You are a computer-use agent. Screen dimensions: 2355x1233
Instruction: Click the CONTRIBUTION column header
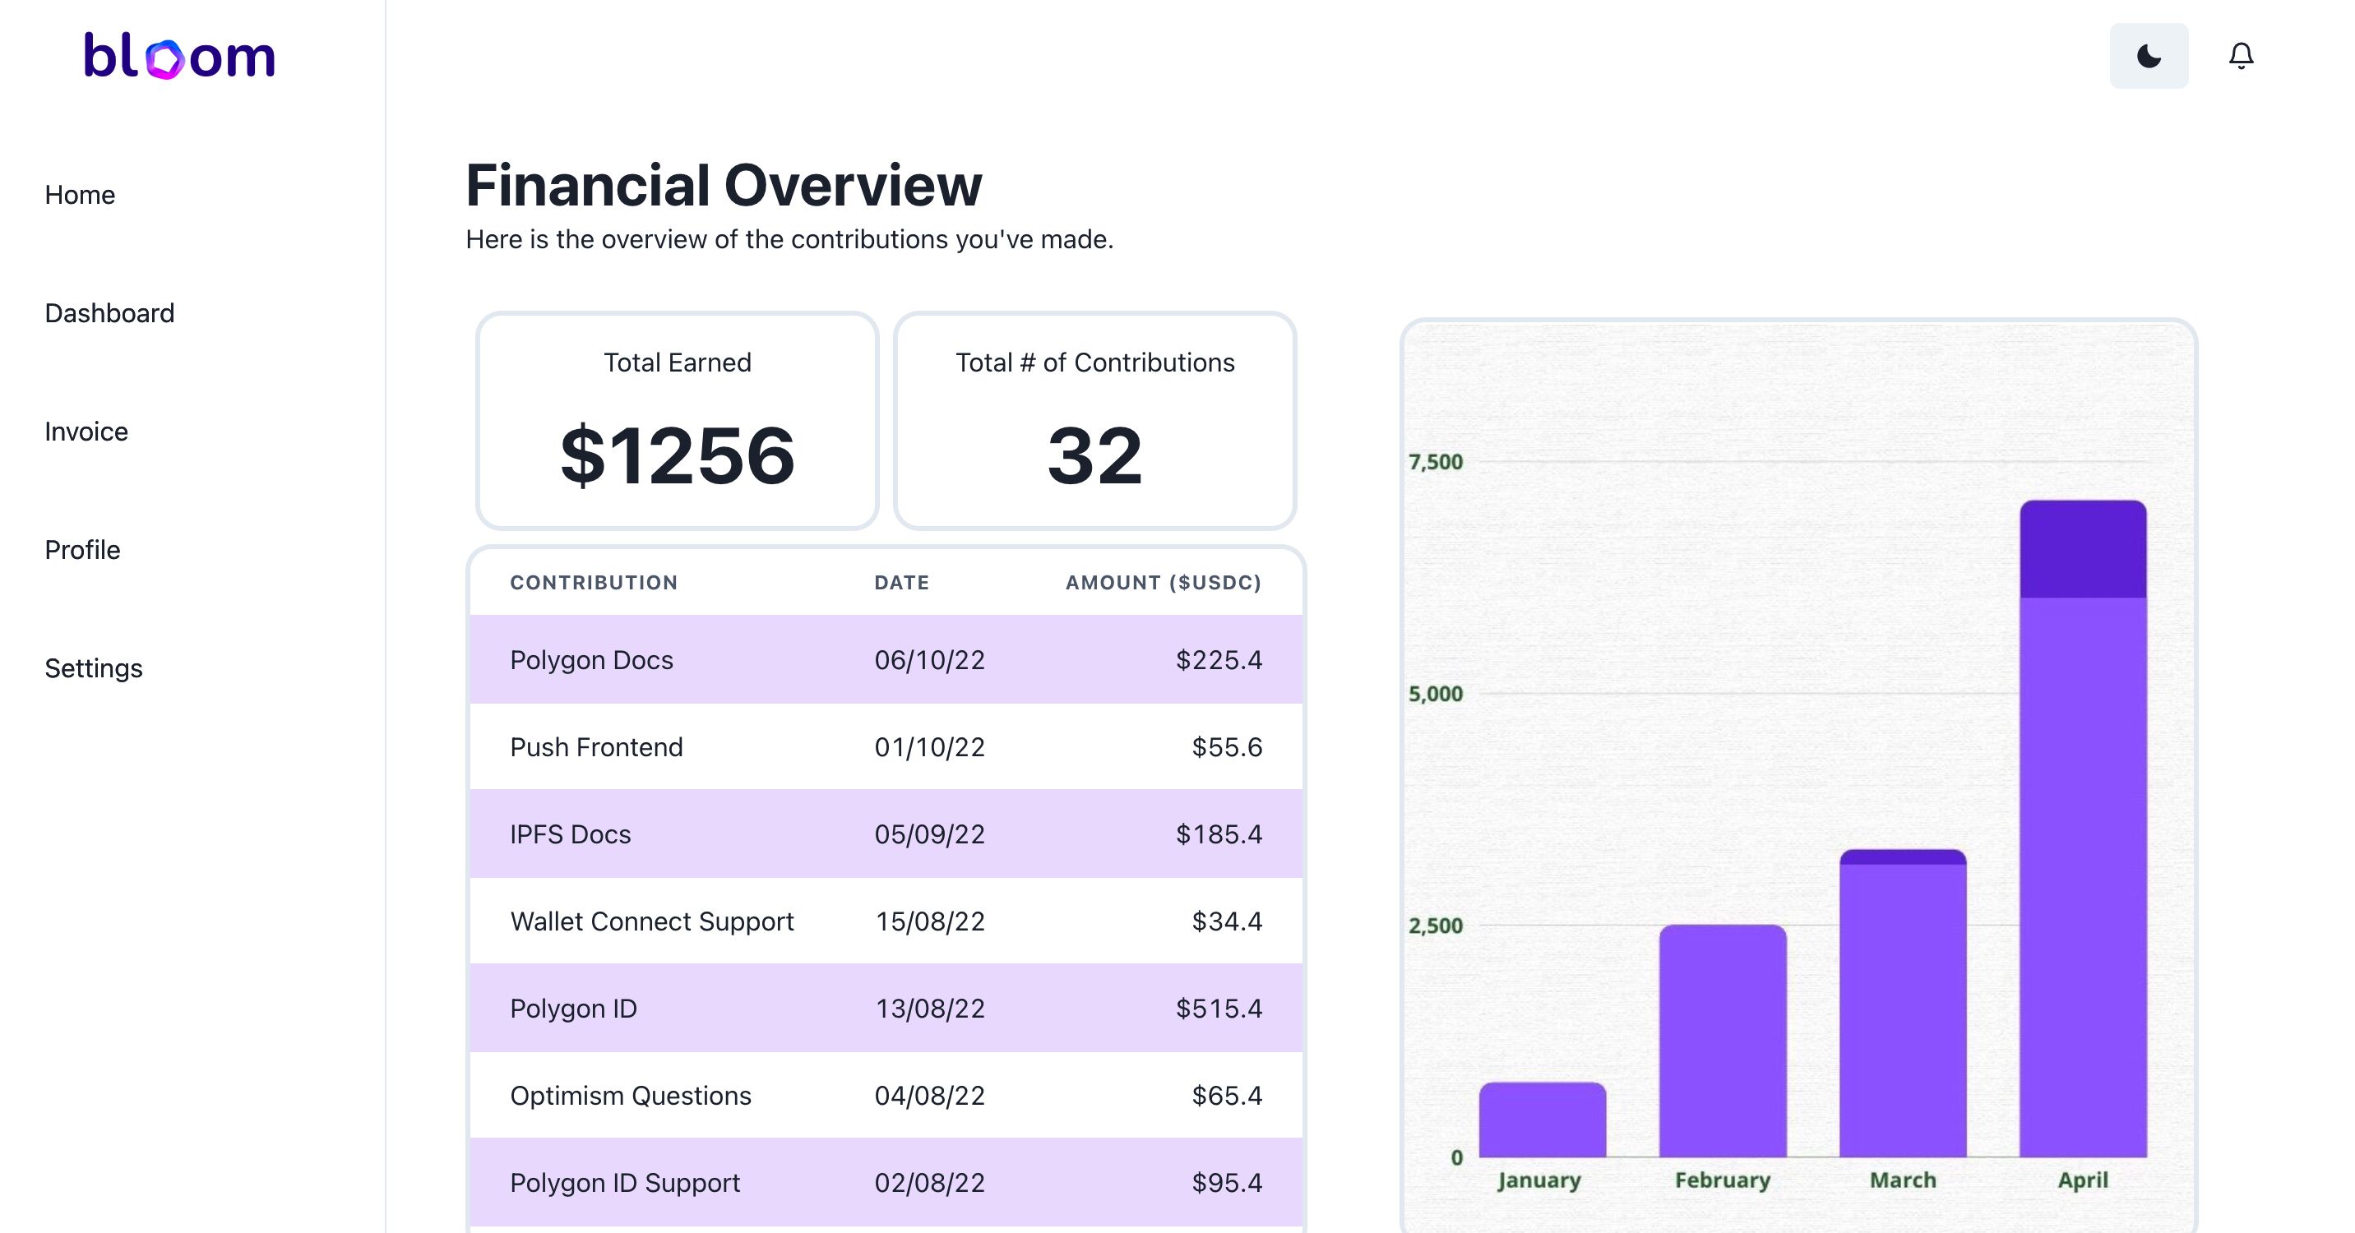point(595,582)
